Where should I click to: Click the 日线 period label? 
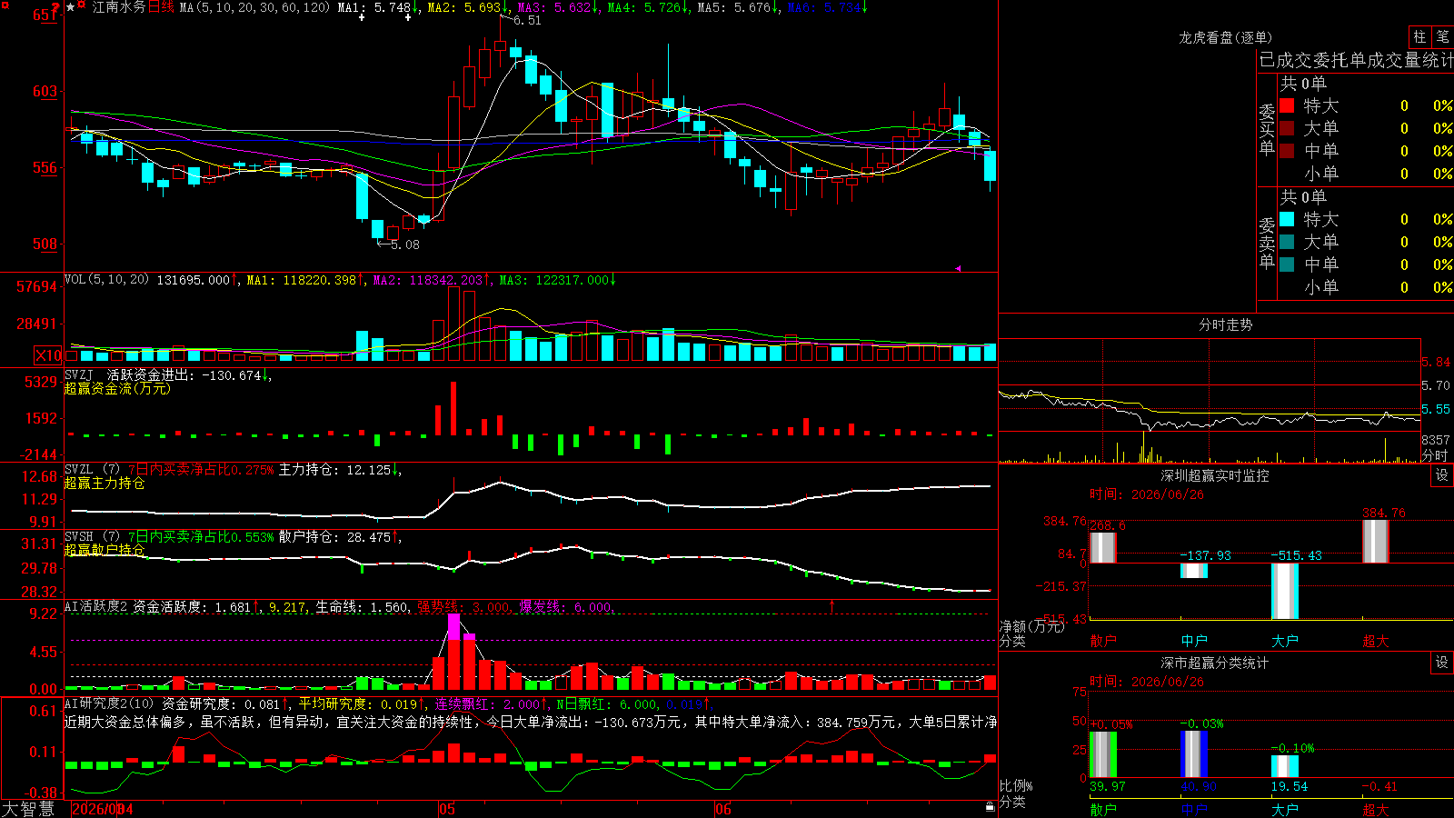pos(161,7)
